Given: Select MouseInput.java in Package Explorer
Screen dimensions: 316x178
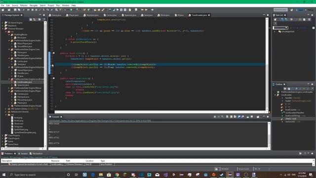Looking at the screenshot, I should pos(23,100).
